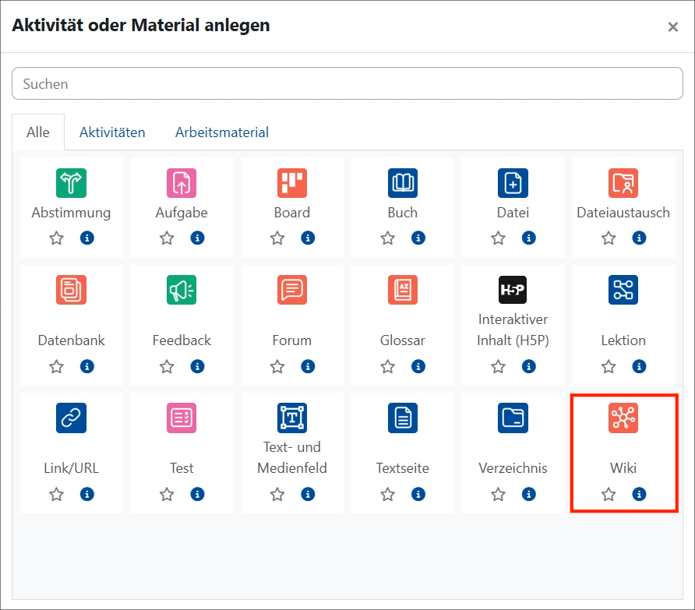695x610 pixels.
Task: Open the Link/URL material icon
Action: coord(70,418)
